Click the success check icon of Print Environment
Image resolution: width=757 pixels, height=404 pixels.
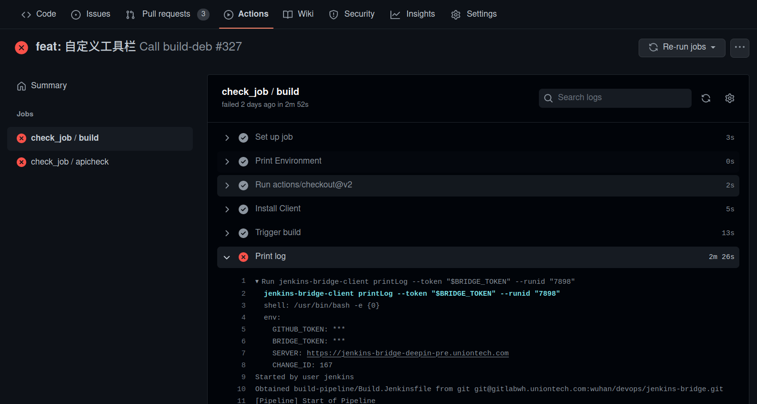point(243,162)
